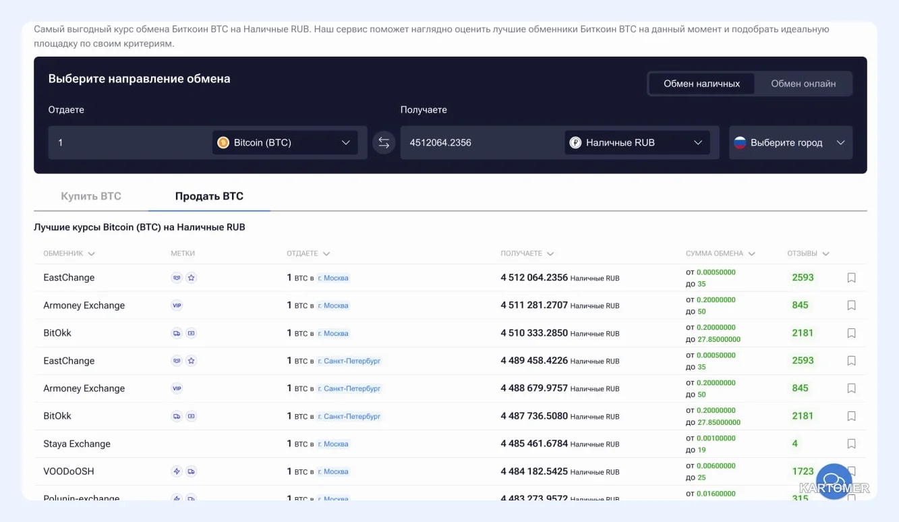
Task: Click the swap exchange direction arrows icon
Action: tap(384, 143)
